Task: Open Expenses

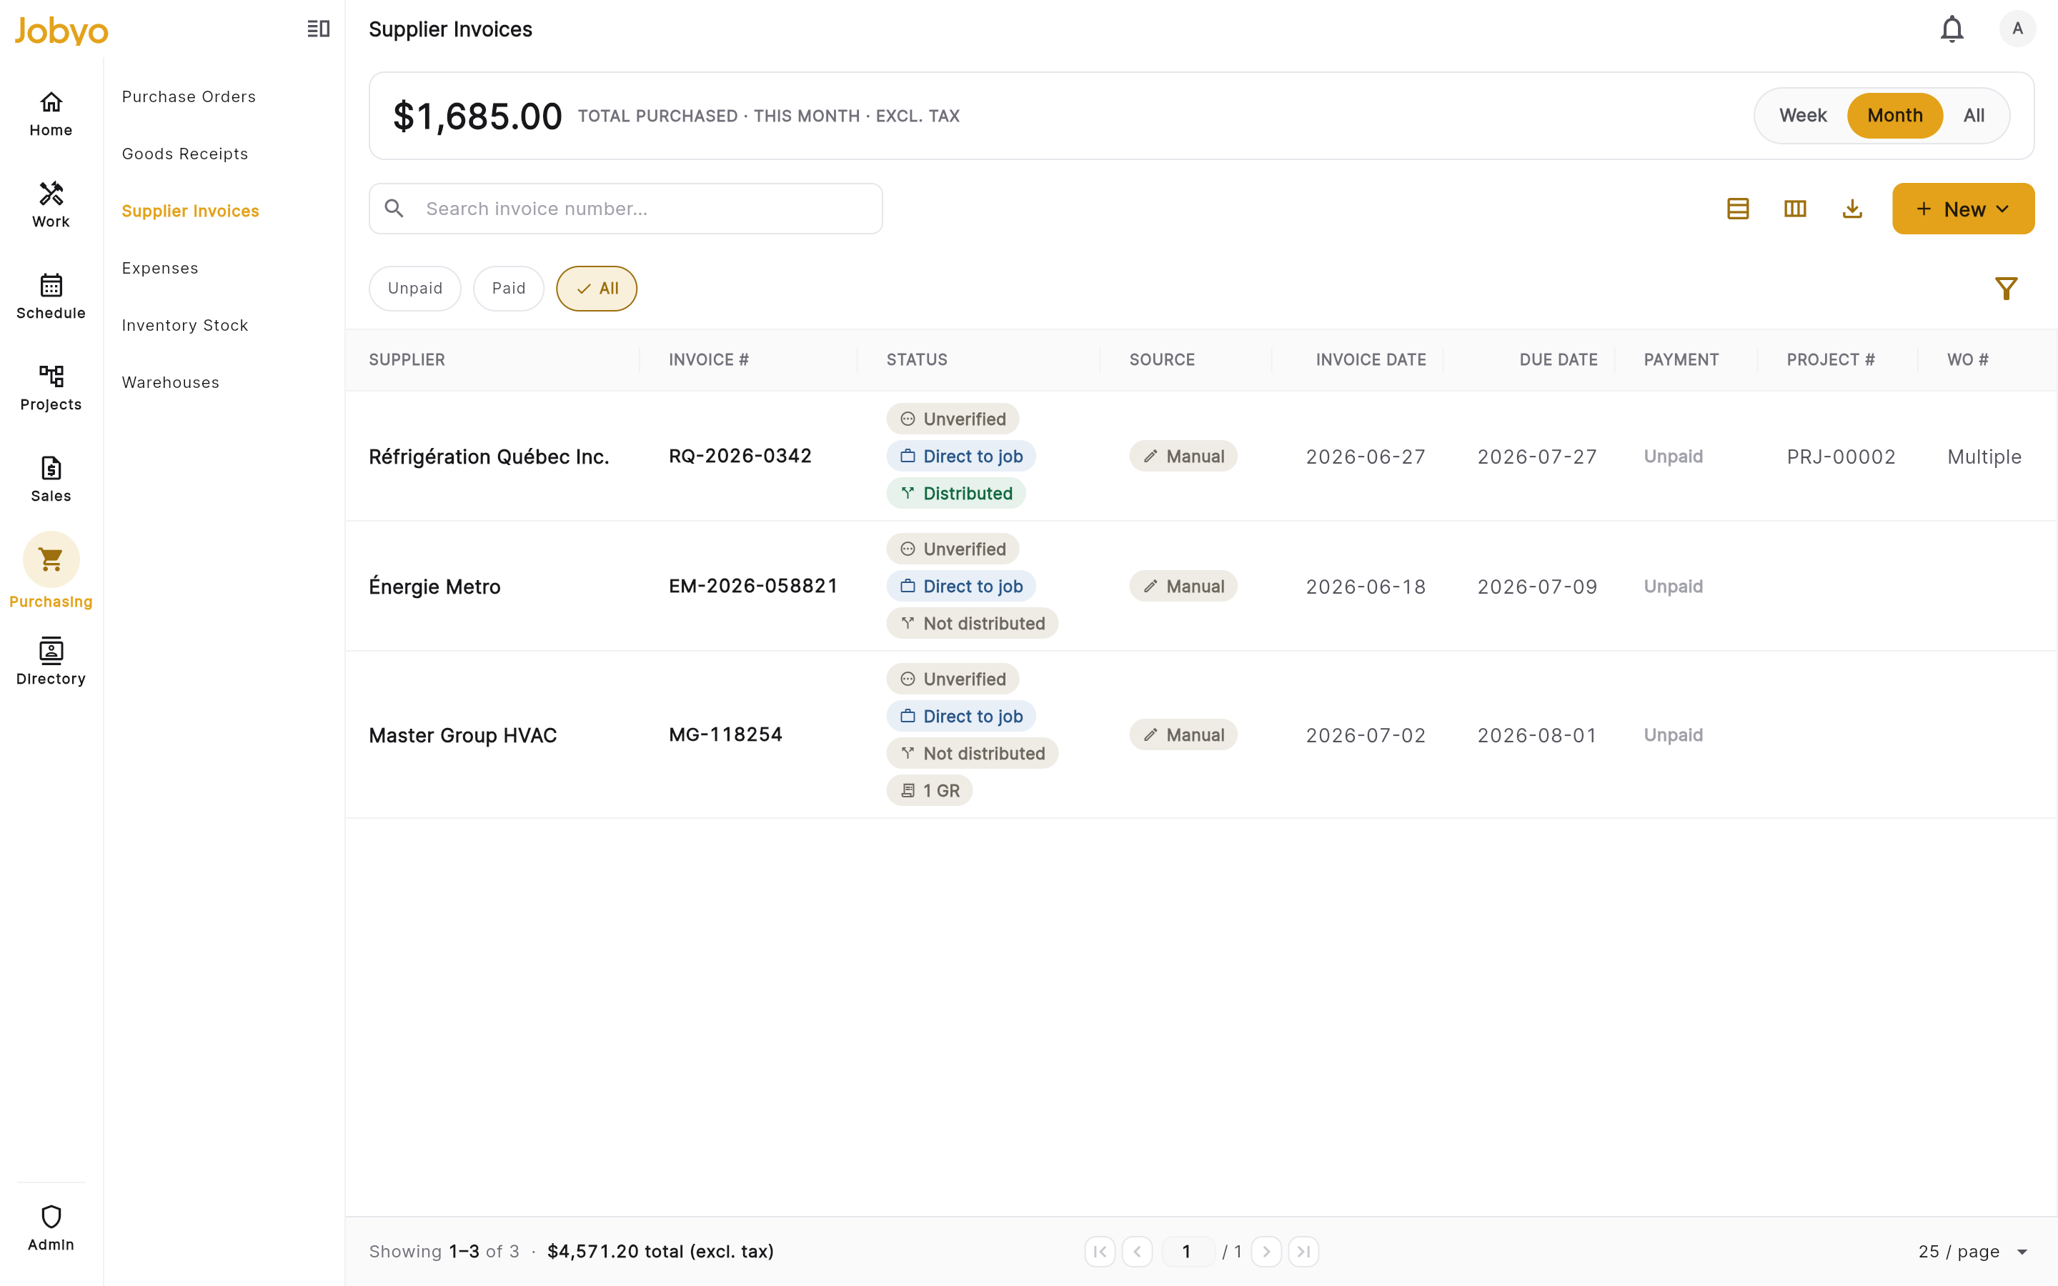Action: tap(160, 268)
